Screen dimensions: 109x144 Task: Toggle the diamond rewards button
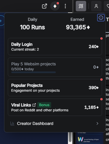(55, 6)
